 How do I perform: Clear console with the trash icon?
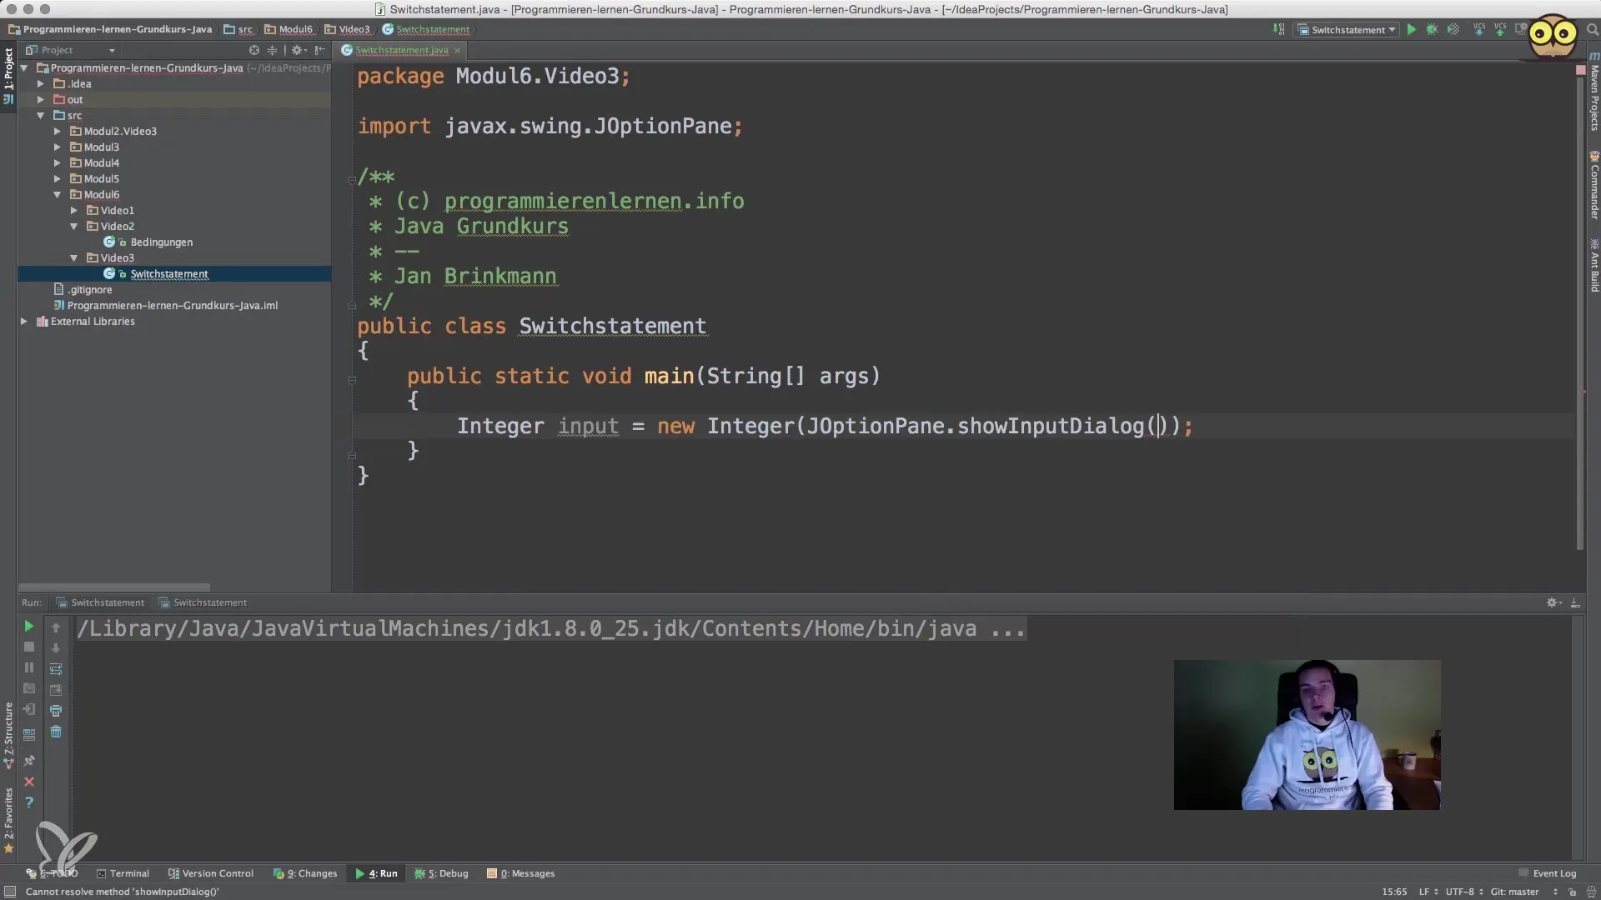(x=56, y=732)
